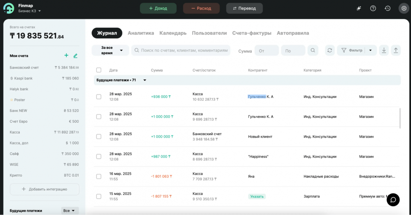
Task: Check the +936 000 ₸ transaction row
Action: (x=99, y=97)
